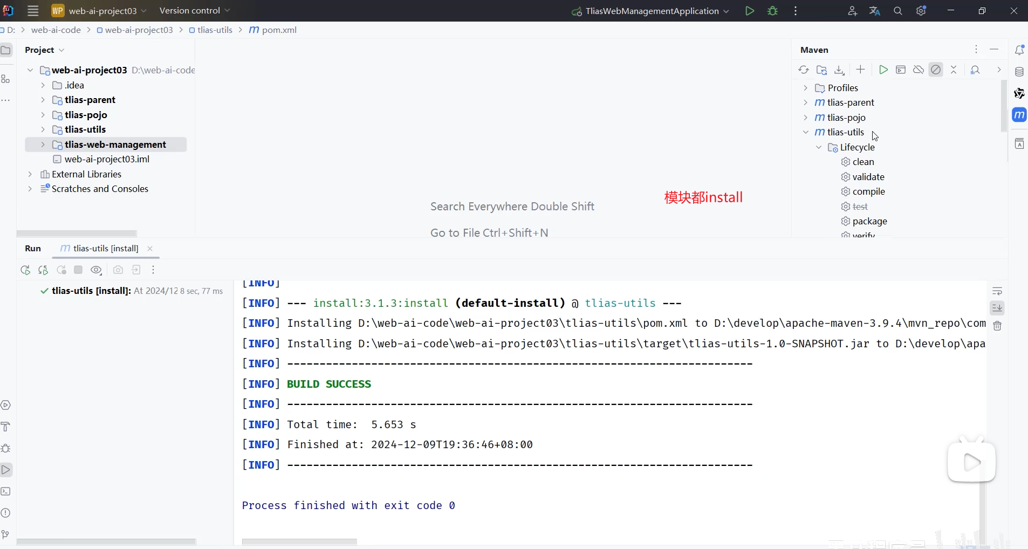Run Maven build with play icon
The image size is (1028, 549).
point(883,70)
